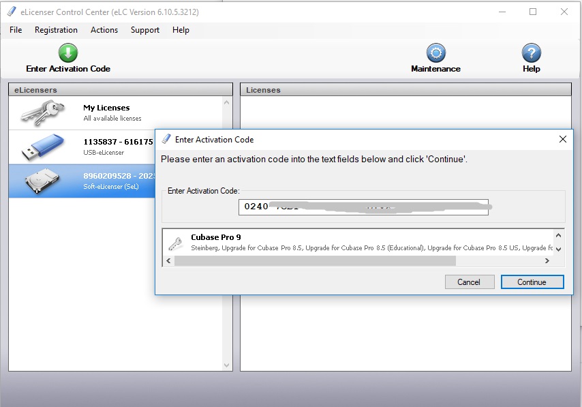Click right arrow of license horizontal scrollbar
582x407 pixels.
[547, 260]
